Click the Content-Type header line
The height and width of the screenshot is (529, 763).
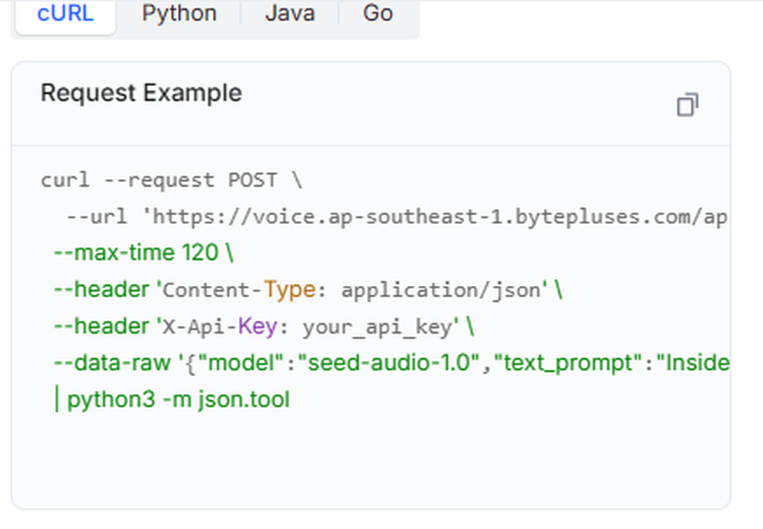307,290
